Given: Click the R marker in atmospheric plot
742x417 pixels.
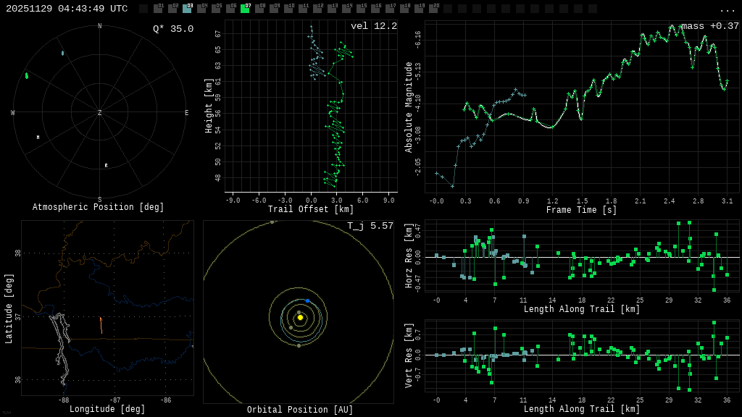Looking at the screenshot, I should (106, 166).
